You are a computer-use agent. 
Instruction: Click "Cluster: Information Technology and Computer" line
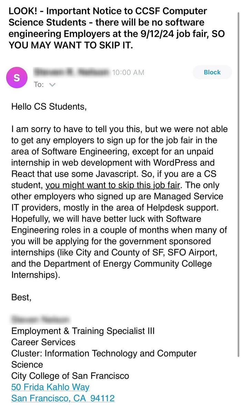[104, 353]
